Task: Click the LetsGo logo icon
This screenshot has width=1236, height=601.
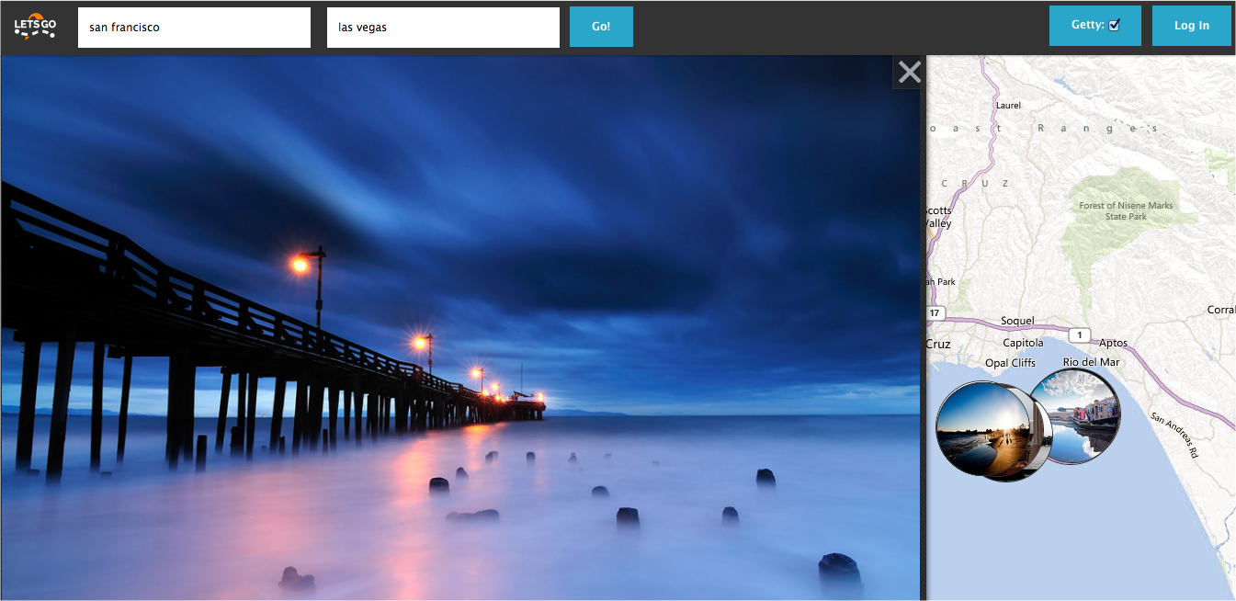Action: click(35, 26)
